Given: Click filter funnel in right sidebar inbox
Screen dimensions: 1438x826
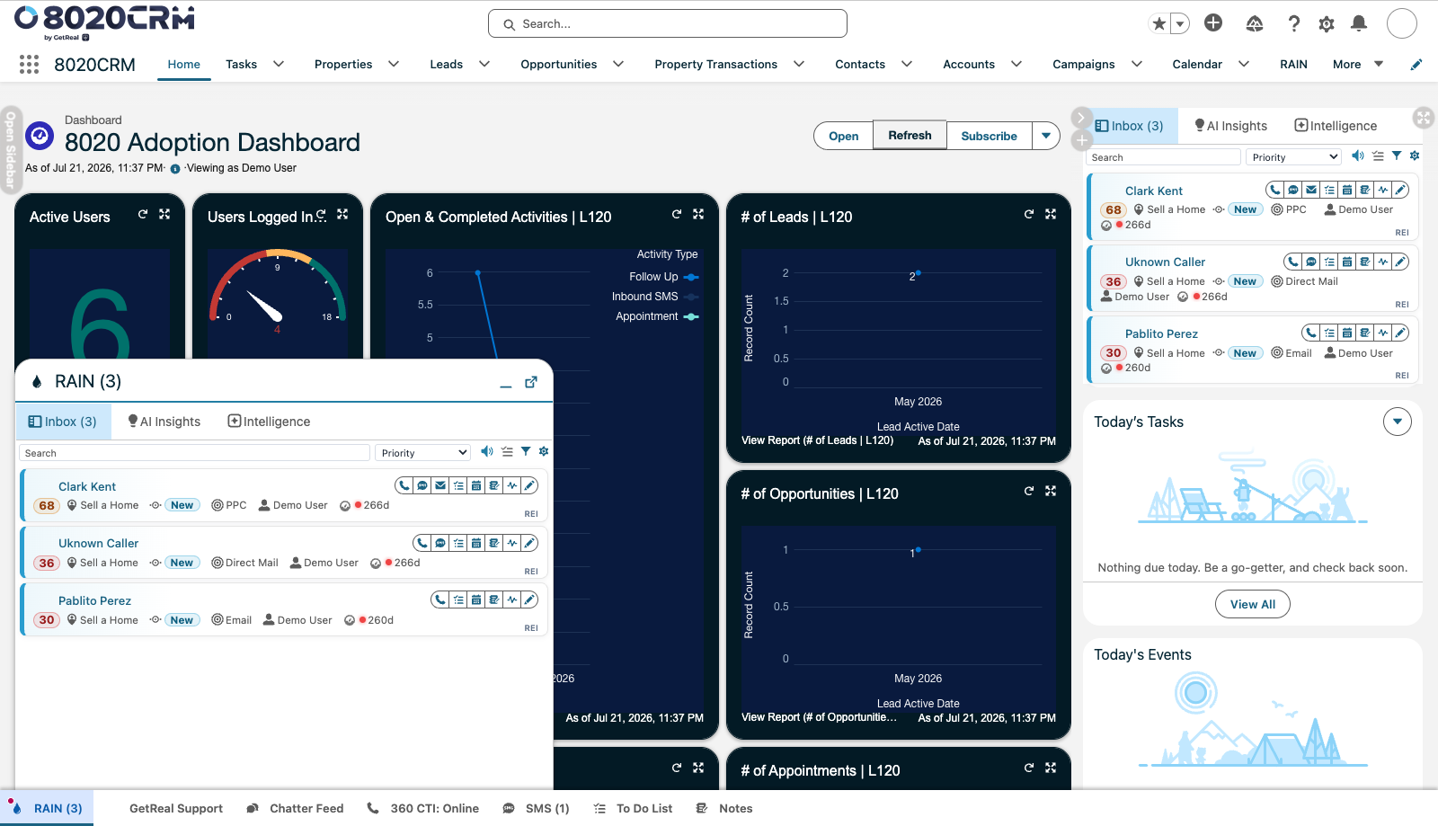Looking at the screenshot, I should click(x=1397, y=155).
